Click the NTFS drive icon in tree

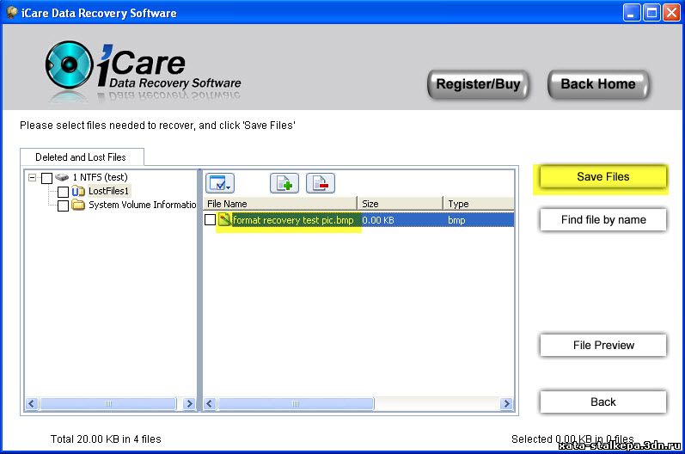62,177
